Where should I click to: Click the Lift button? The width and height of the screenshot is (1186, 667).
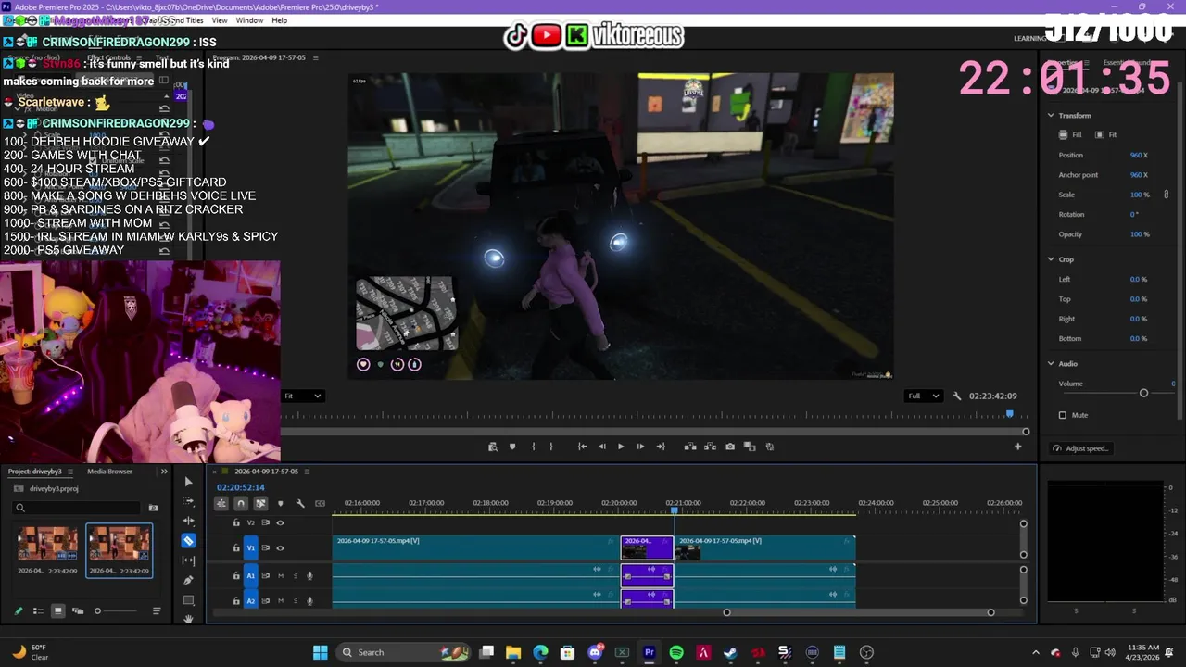click(x=690, y=447)
